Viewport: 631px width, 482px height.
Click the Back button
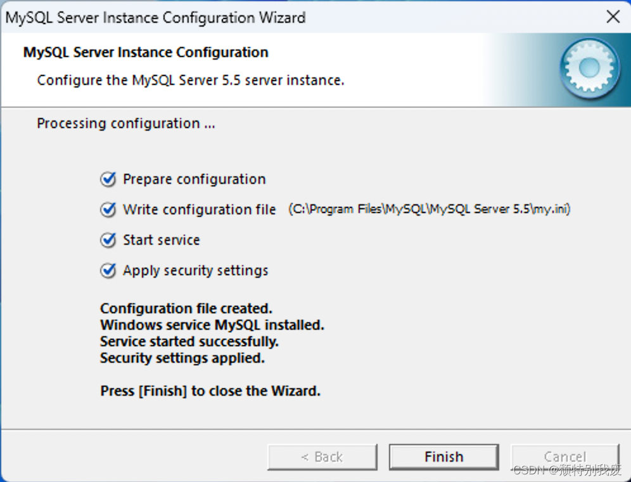[x=322, y=456]
